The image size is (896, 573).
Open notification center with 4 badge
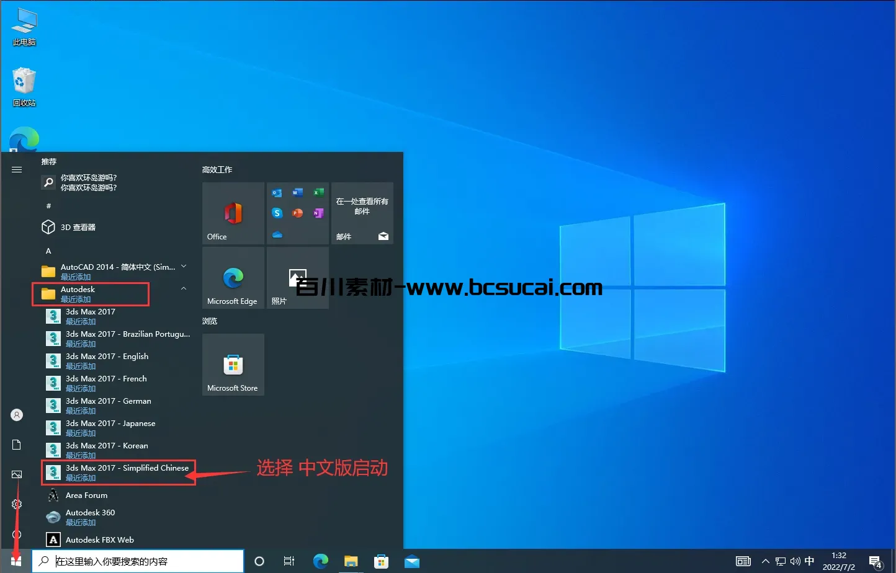point(876,562)
